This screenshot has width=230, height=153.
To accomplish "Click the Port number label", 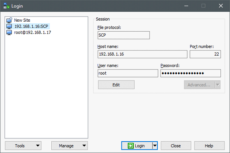I will [202, 47].
